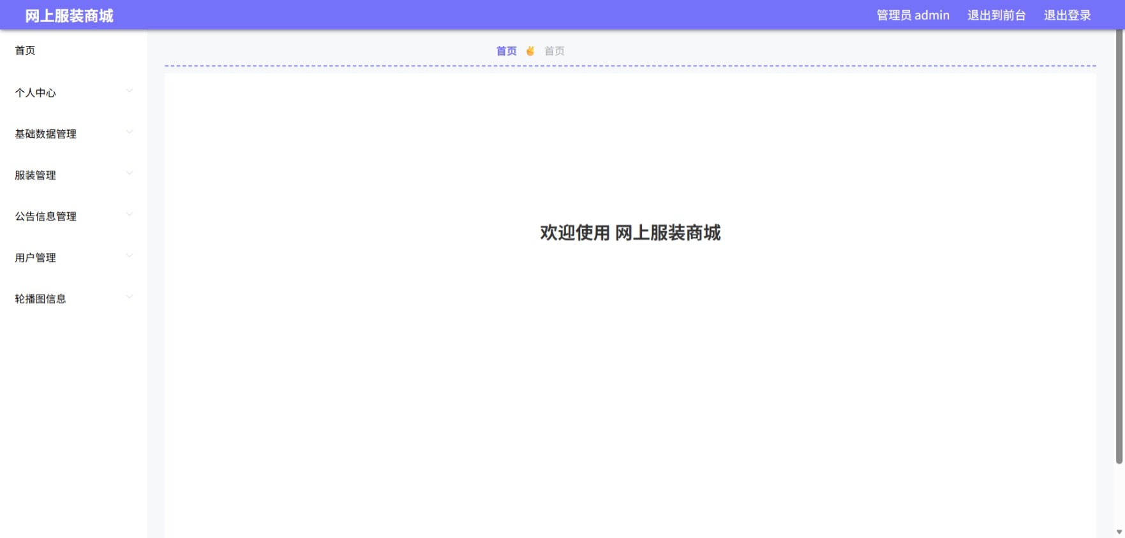Open the 个人中心 sidebar menu
The height and width of the screenshot is (538, 1125).
[x=73, y=92]
